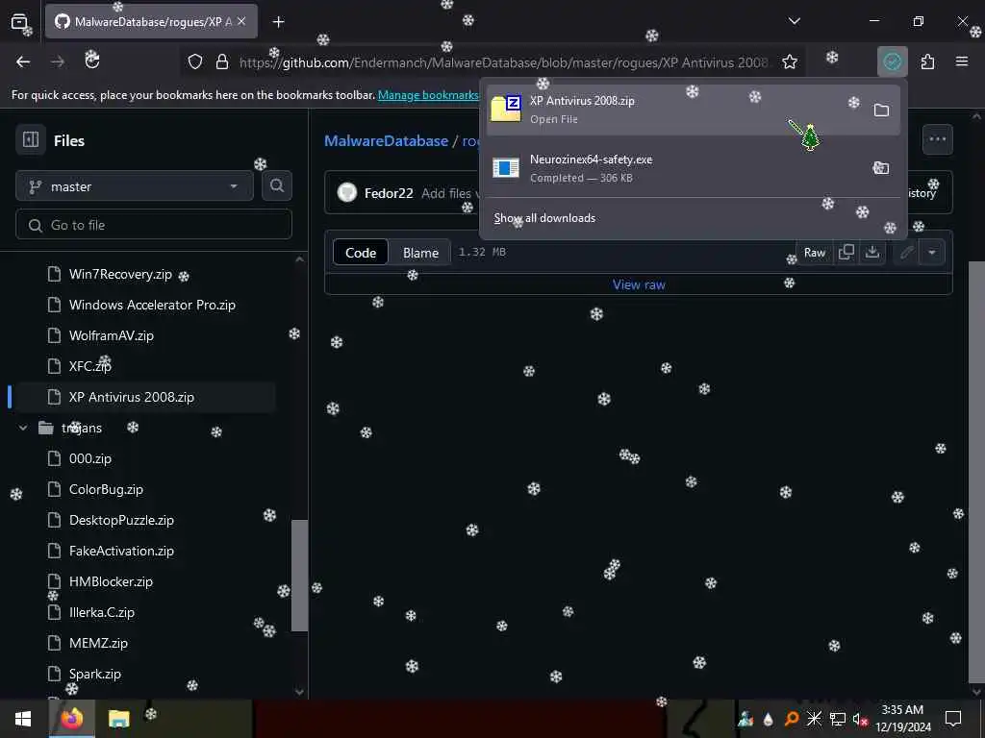Select MEMZ.zip file
Image resolution: width=985 pixels, height=738 pixels.
(98, 643)
